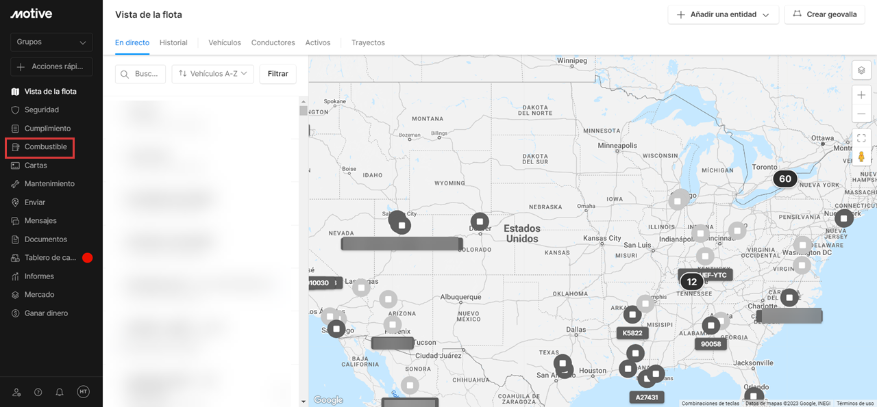Click the Filtrar button
877x407 pixels.
pyautogui.click(x=278, y=74)
